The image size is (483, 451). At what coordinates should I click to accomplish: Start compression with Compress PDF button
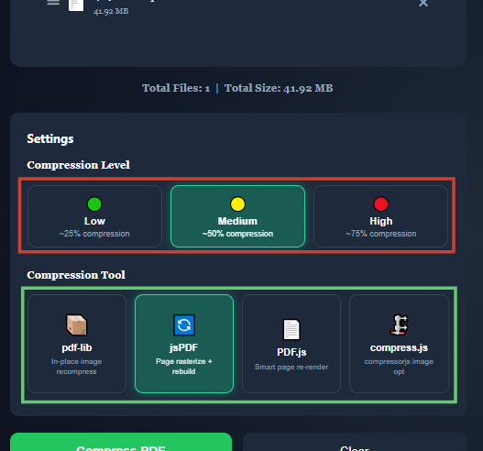121,442
